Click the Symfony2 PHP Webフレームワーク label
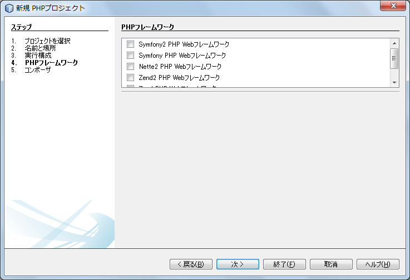The image size is (410, 280). pyautogui.click(x=184, y=44)
